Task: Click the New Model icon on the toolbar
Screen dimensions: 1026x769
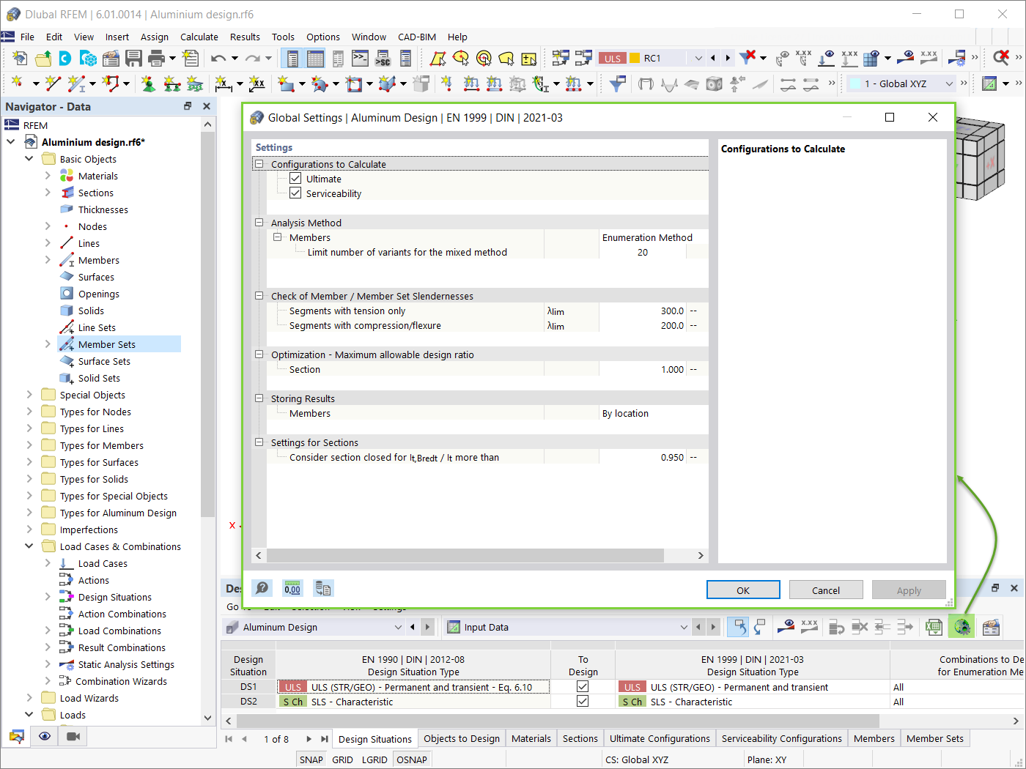Action: [20, 57]
